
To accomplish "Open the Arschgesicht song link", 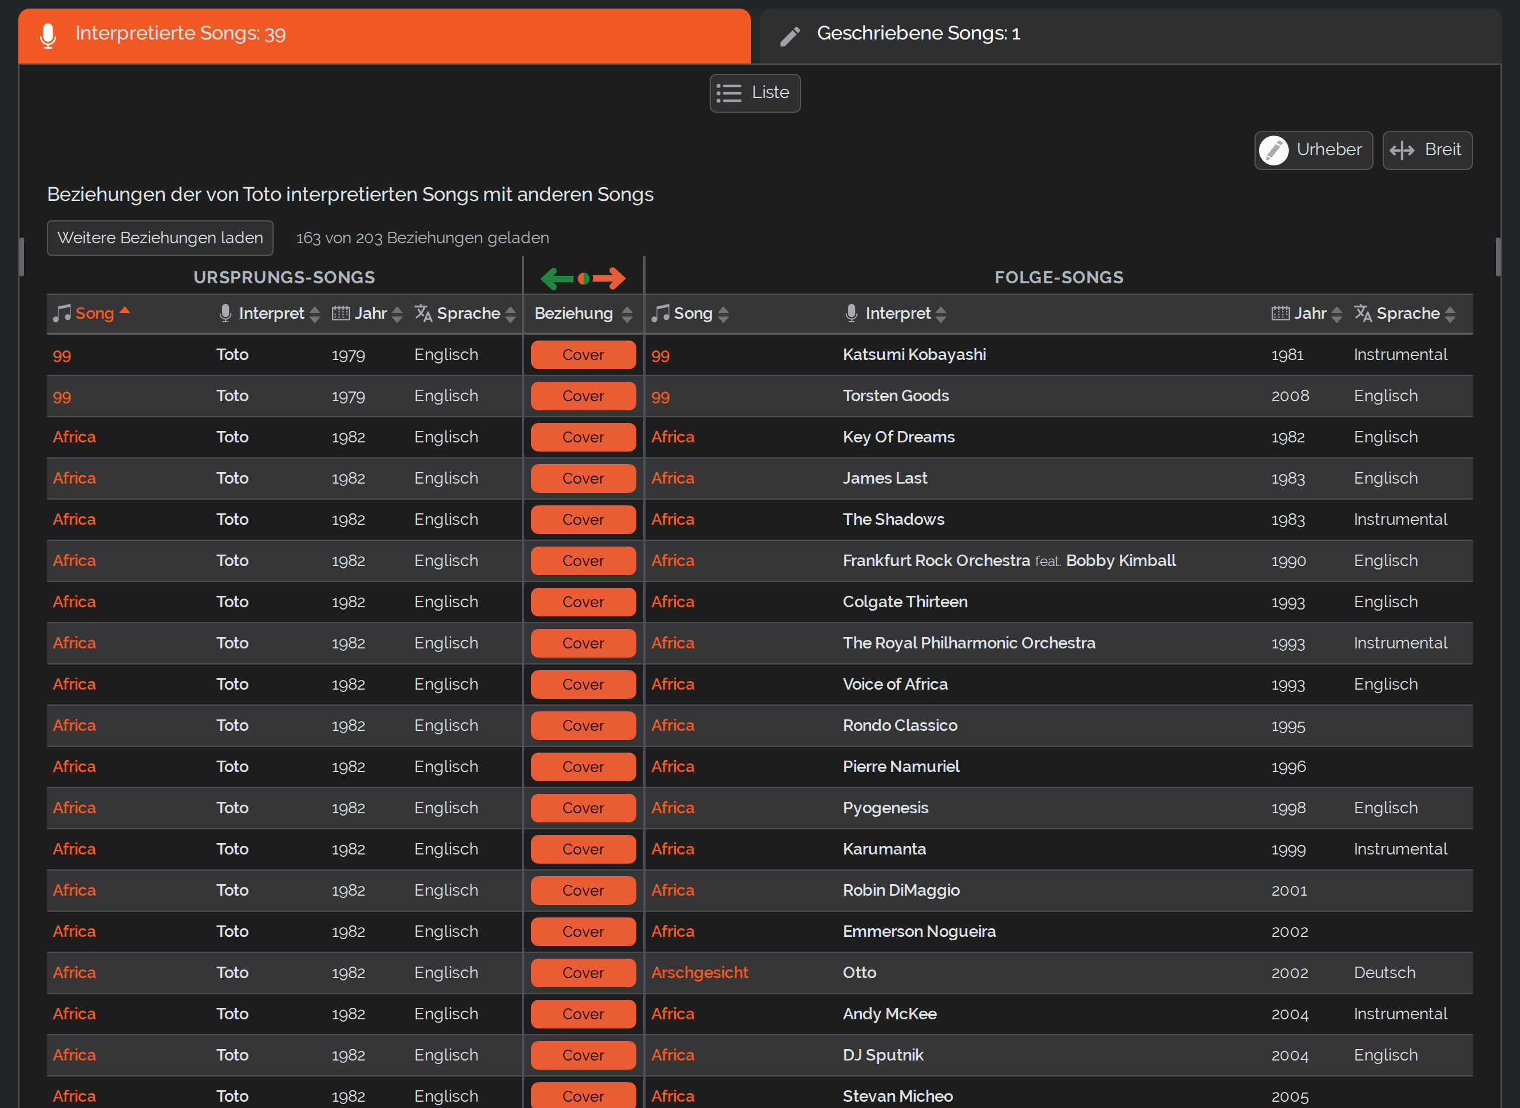I will point(699,973).
